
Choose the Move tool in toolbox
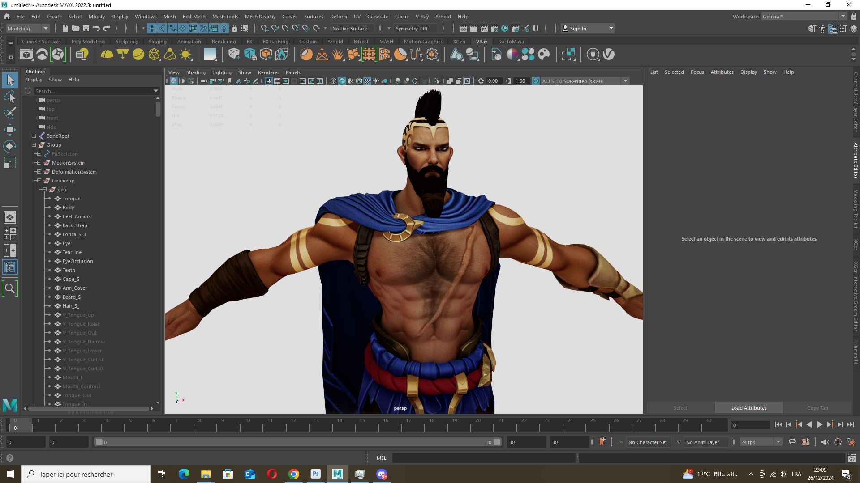click(x=10, y=130)
